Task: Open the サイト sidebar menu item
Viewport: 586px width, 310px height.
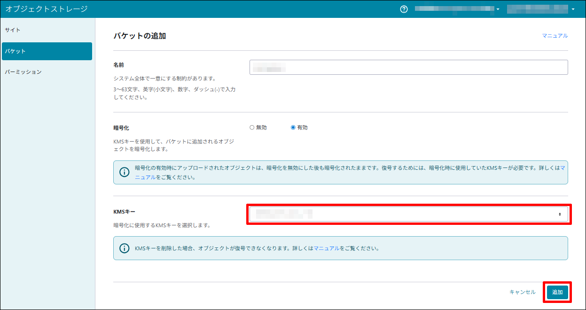Action: 13,30
